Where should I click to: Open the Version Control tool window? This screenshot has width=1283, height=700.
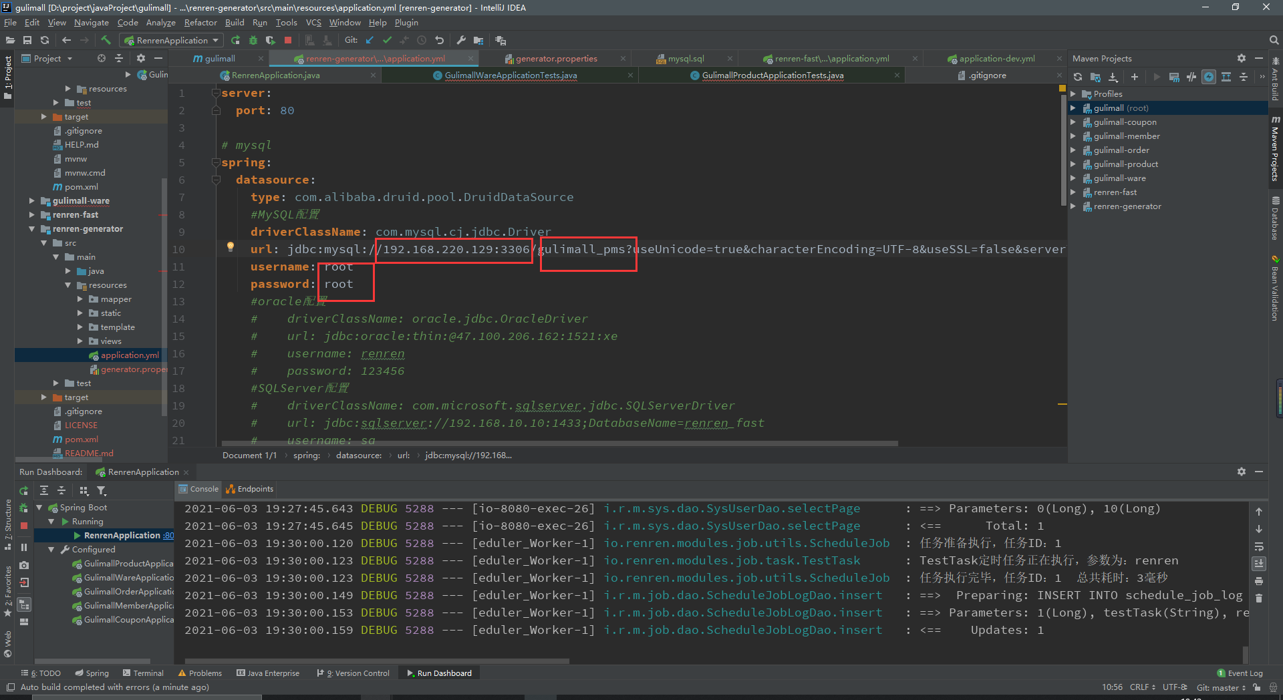353,673
